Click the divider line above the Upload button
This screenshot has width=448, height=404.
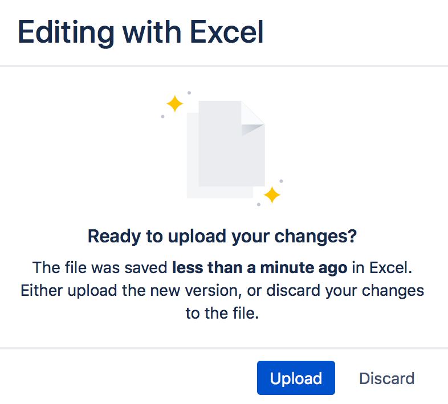[224, 348]
